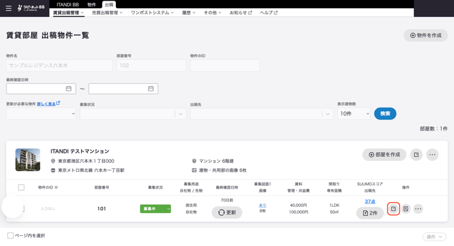Viewport: 454px width, 246px height.
Task: Expand the 募集中 status dropdown
Action: click(155, 209)
